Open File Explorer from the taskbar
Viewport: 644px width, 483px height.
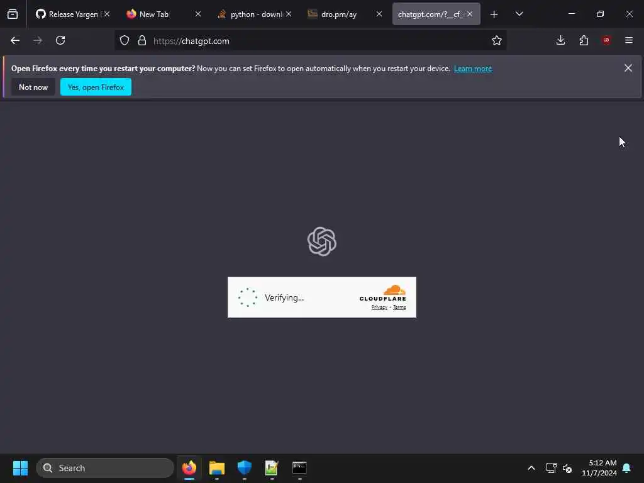[x=217, y=468]
